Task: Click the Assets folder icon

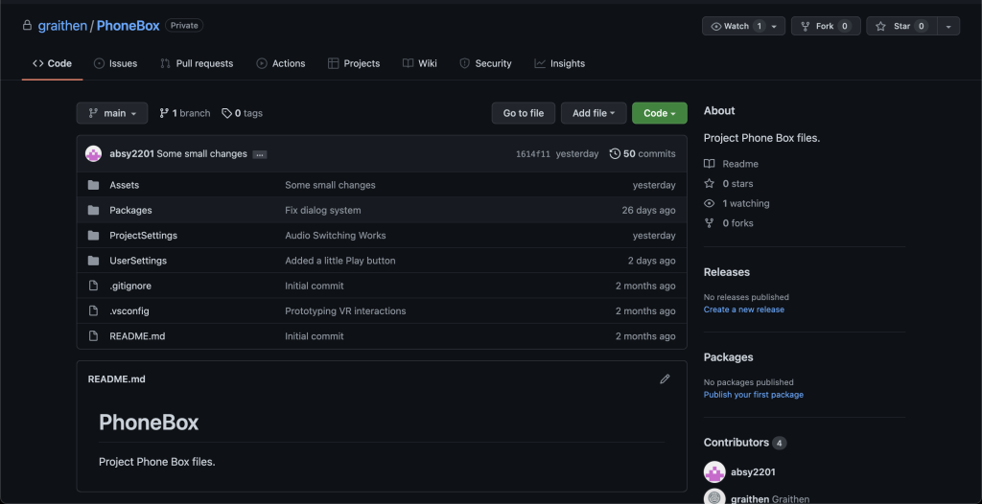Action: 93,185
